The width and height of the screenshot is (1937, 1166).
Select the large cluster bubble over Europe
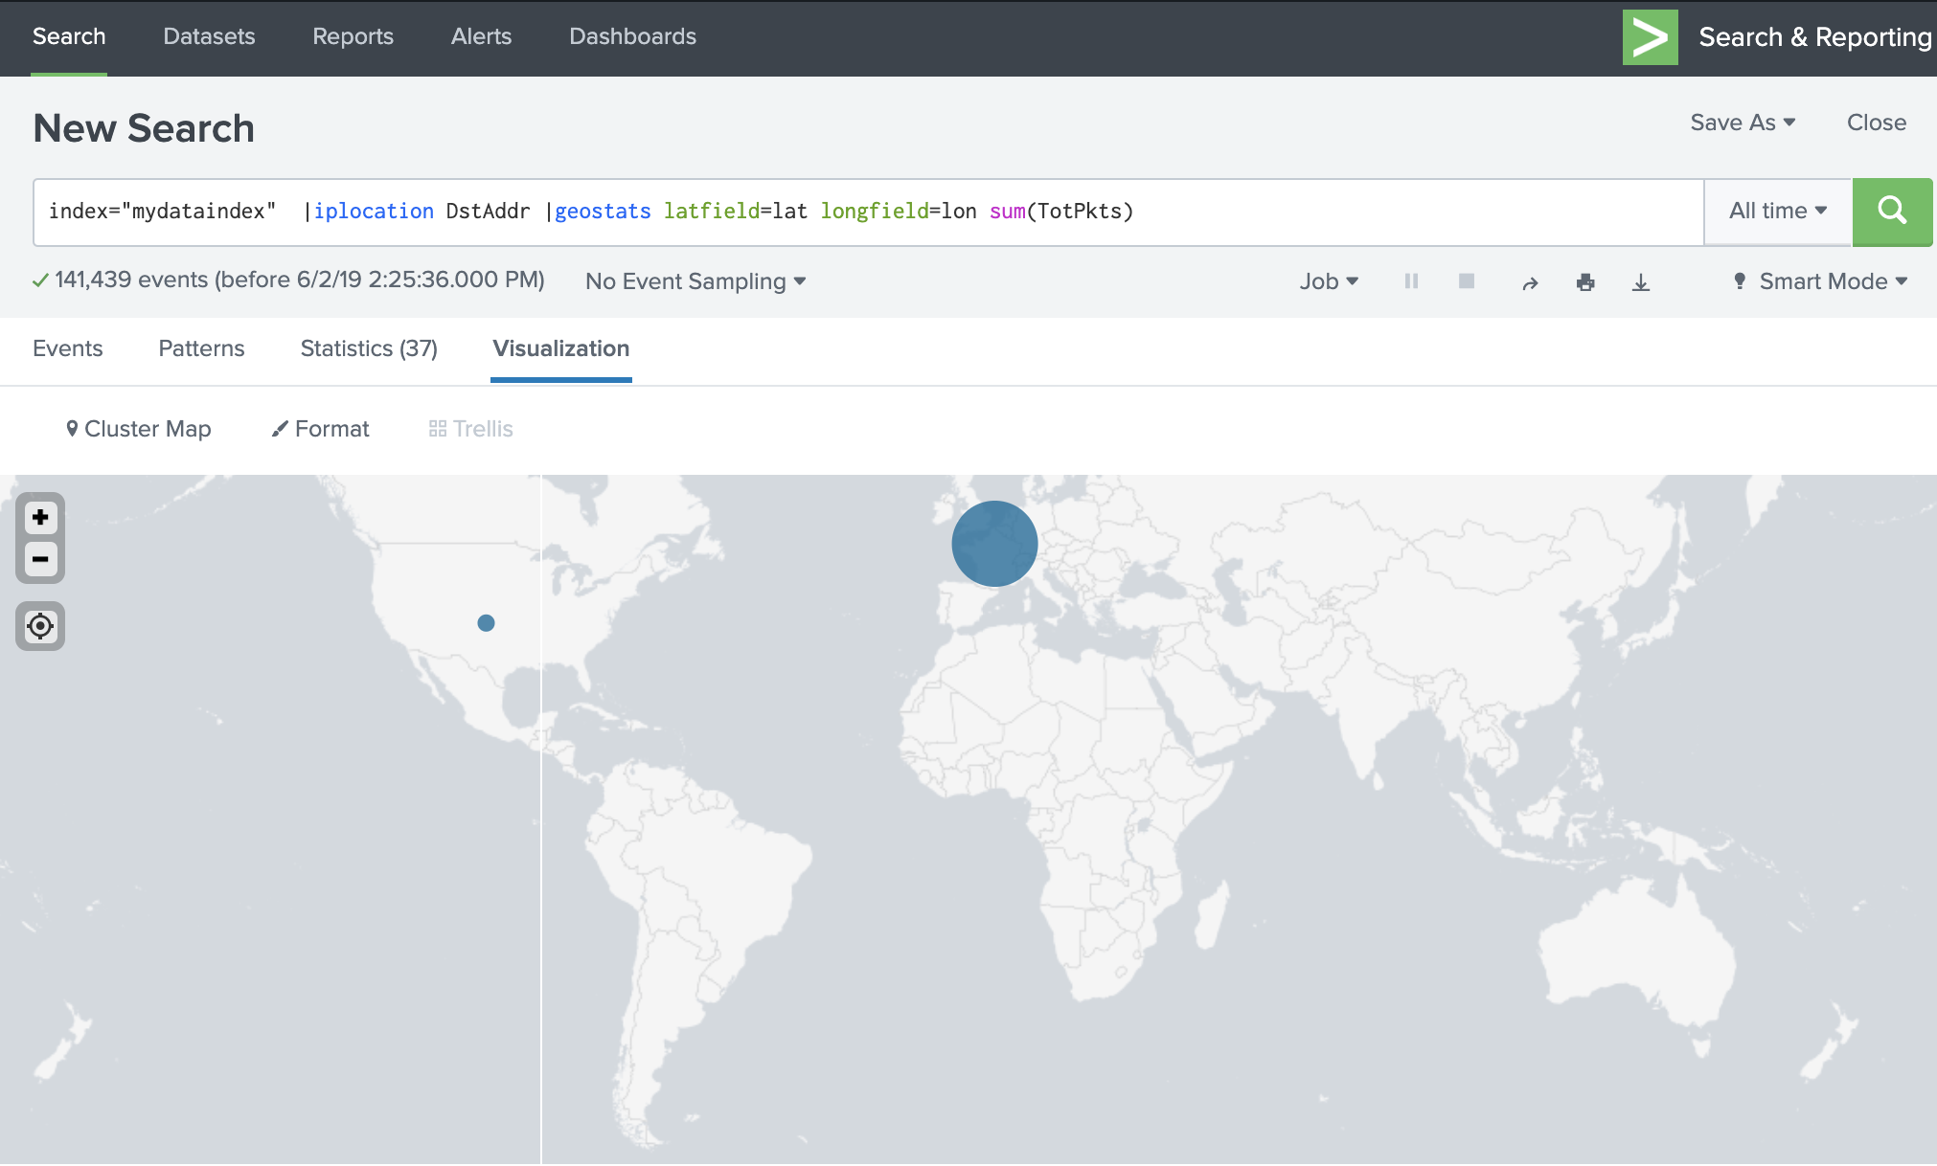point(994,543)
